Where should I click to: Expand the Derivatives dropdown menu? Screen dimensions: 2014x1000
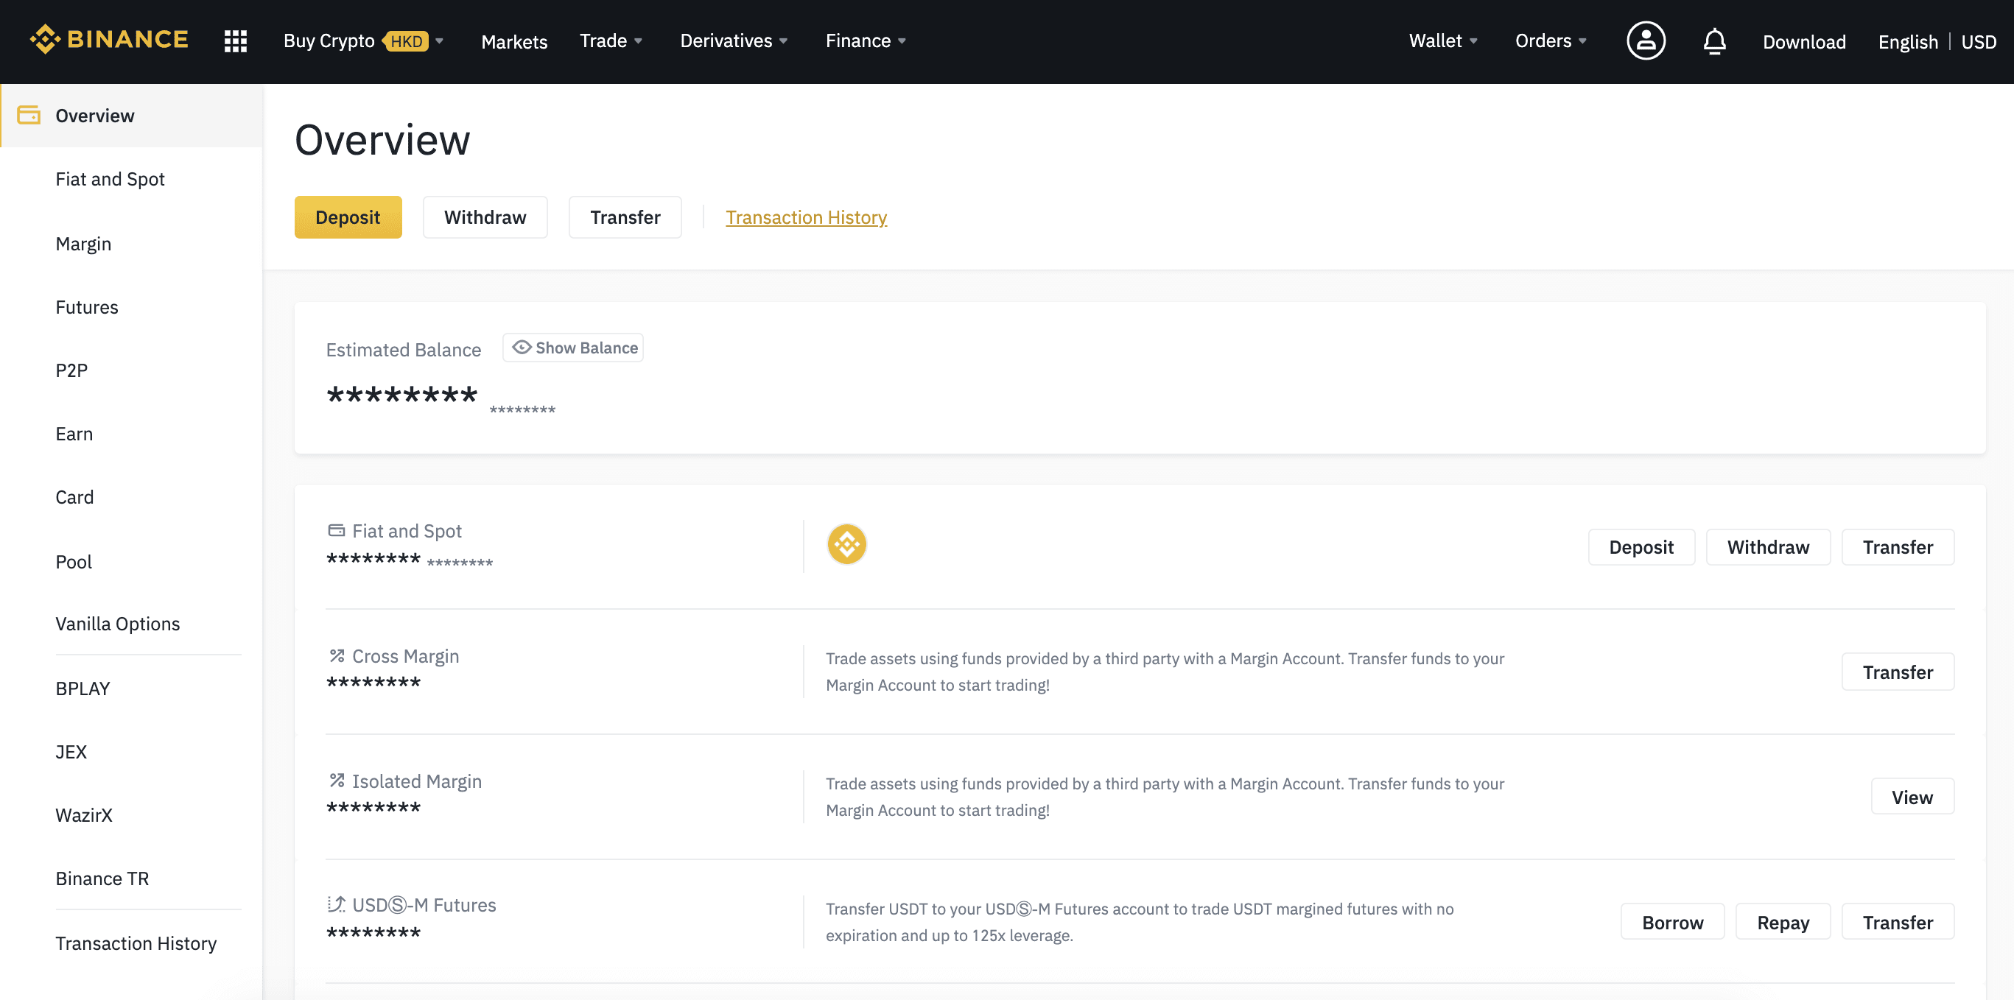coord(734,41)
